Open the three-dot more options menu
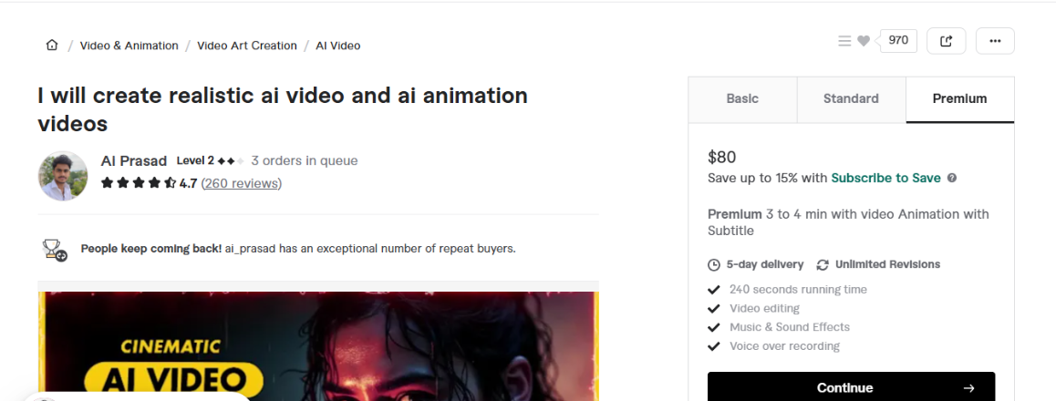The image size is (1056, 401). (x=995, y=41)
